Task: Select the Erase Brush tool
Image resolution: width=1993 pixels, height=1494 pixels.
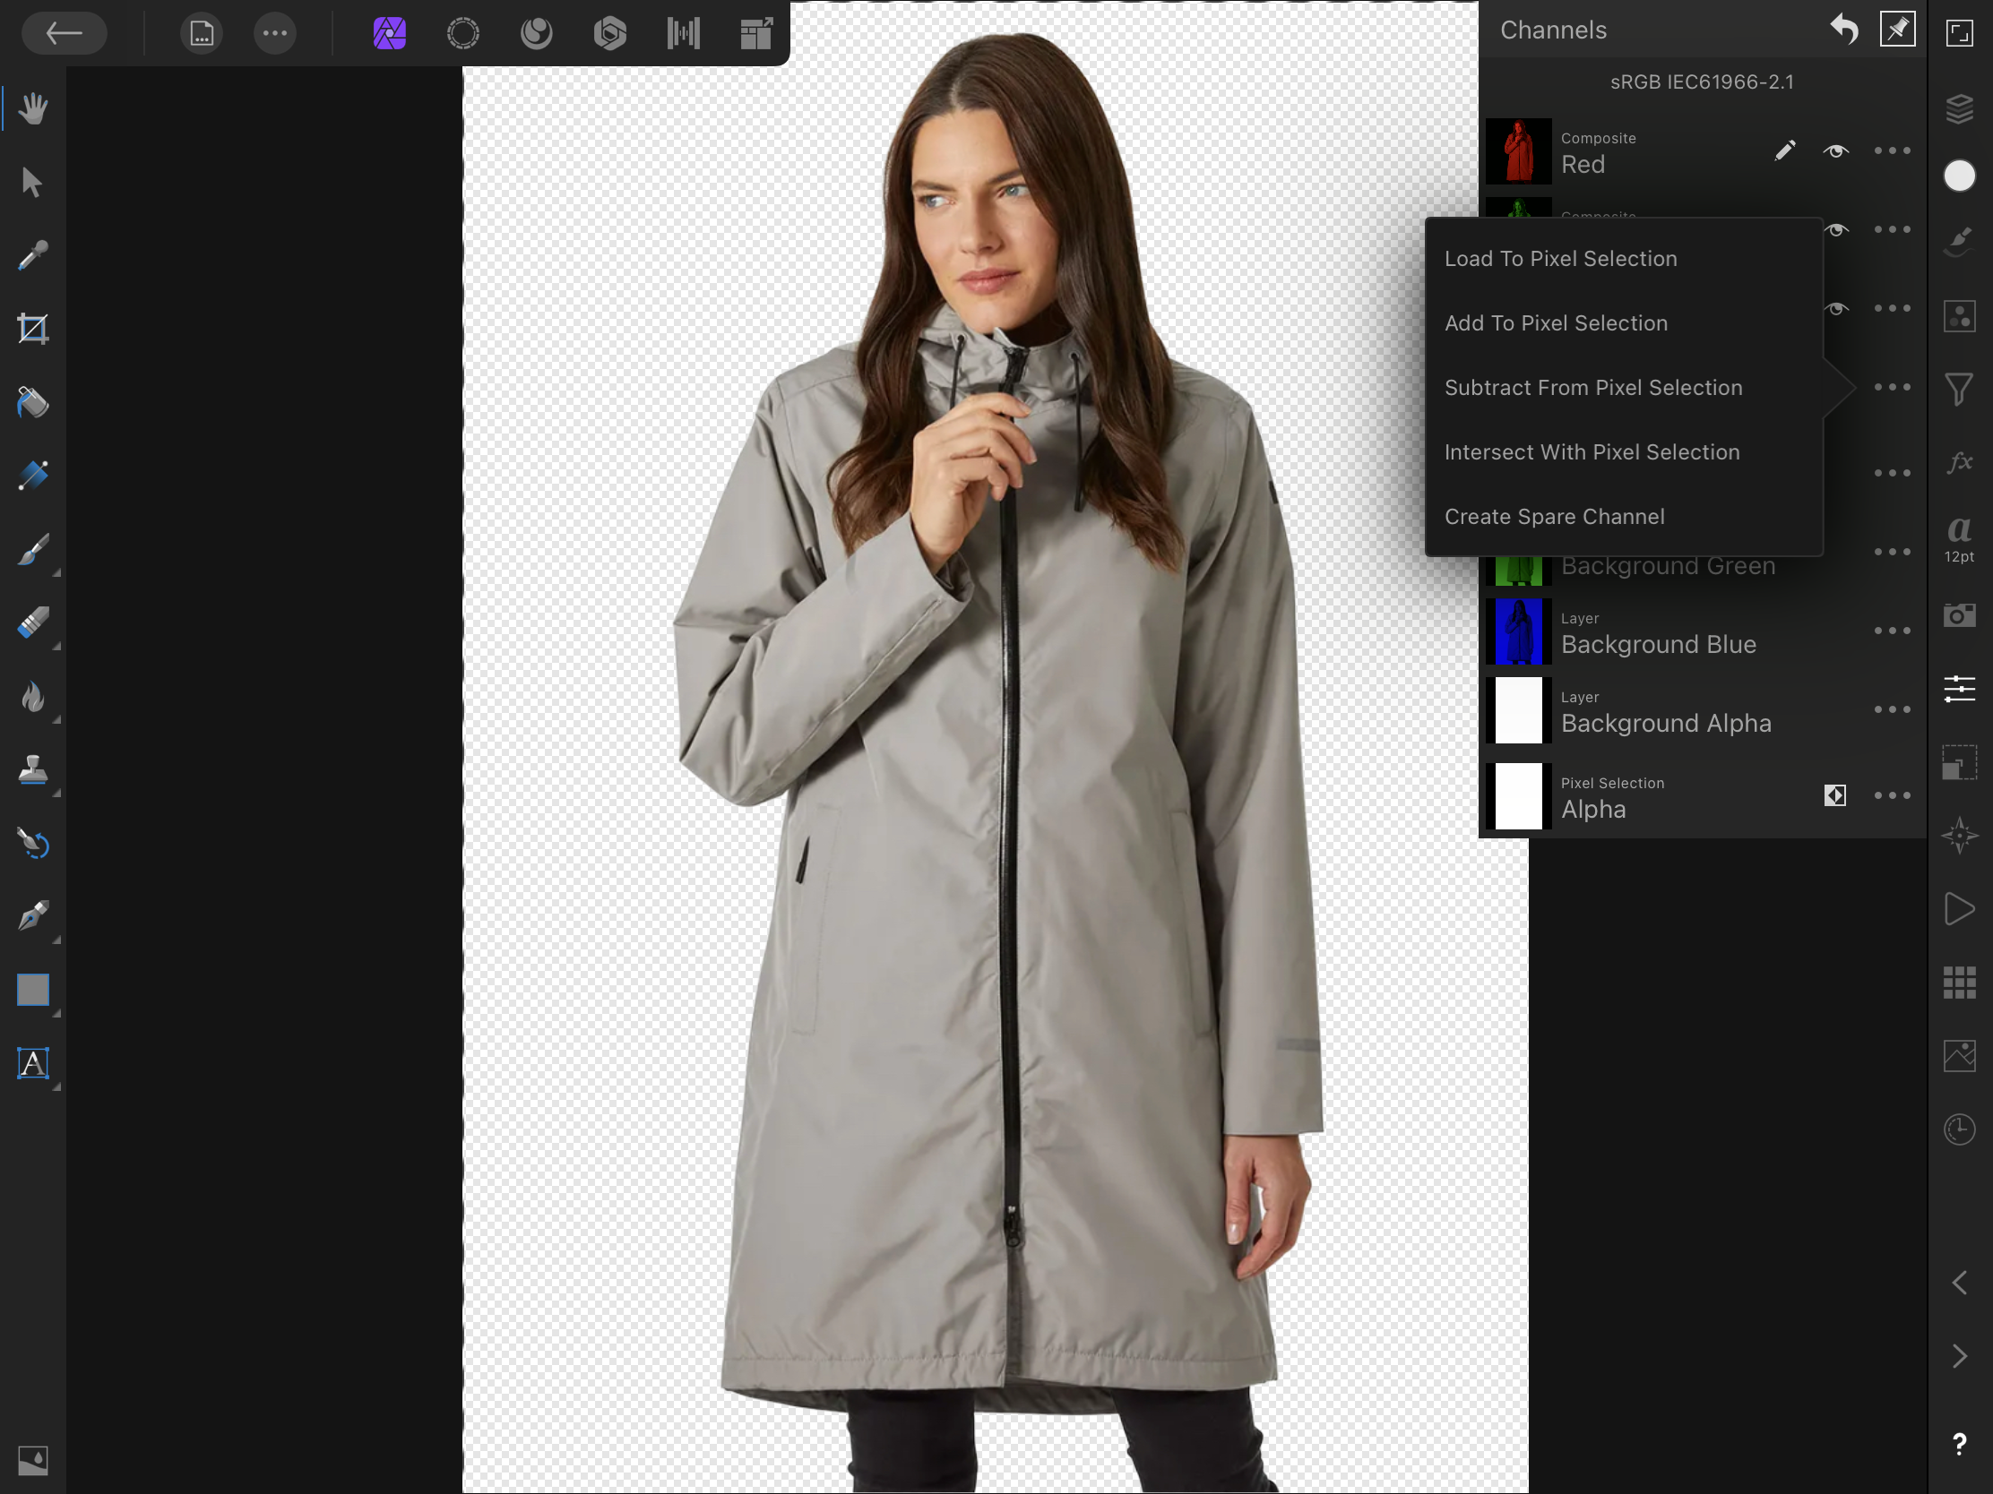Action: click(x=33, y=622)
